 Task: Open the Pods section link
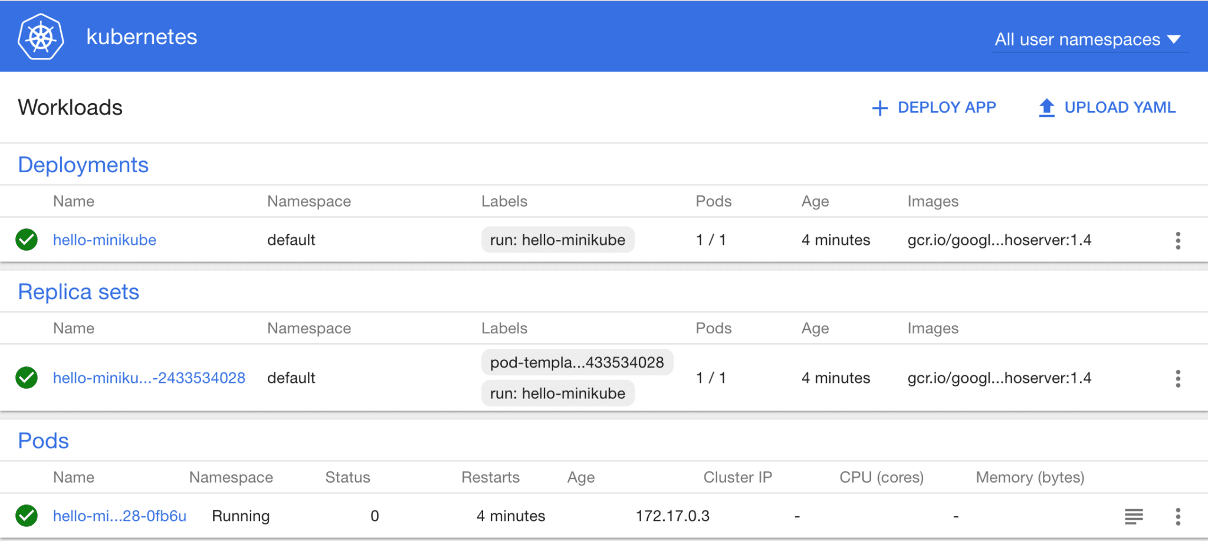click(x=44, y=441)
